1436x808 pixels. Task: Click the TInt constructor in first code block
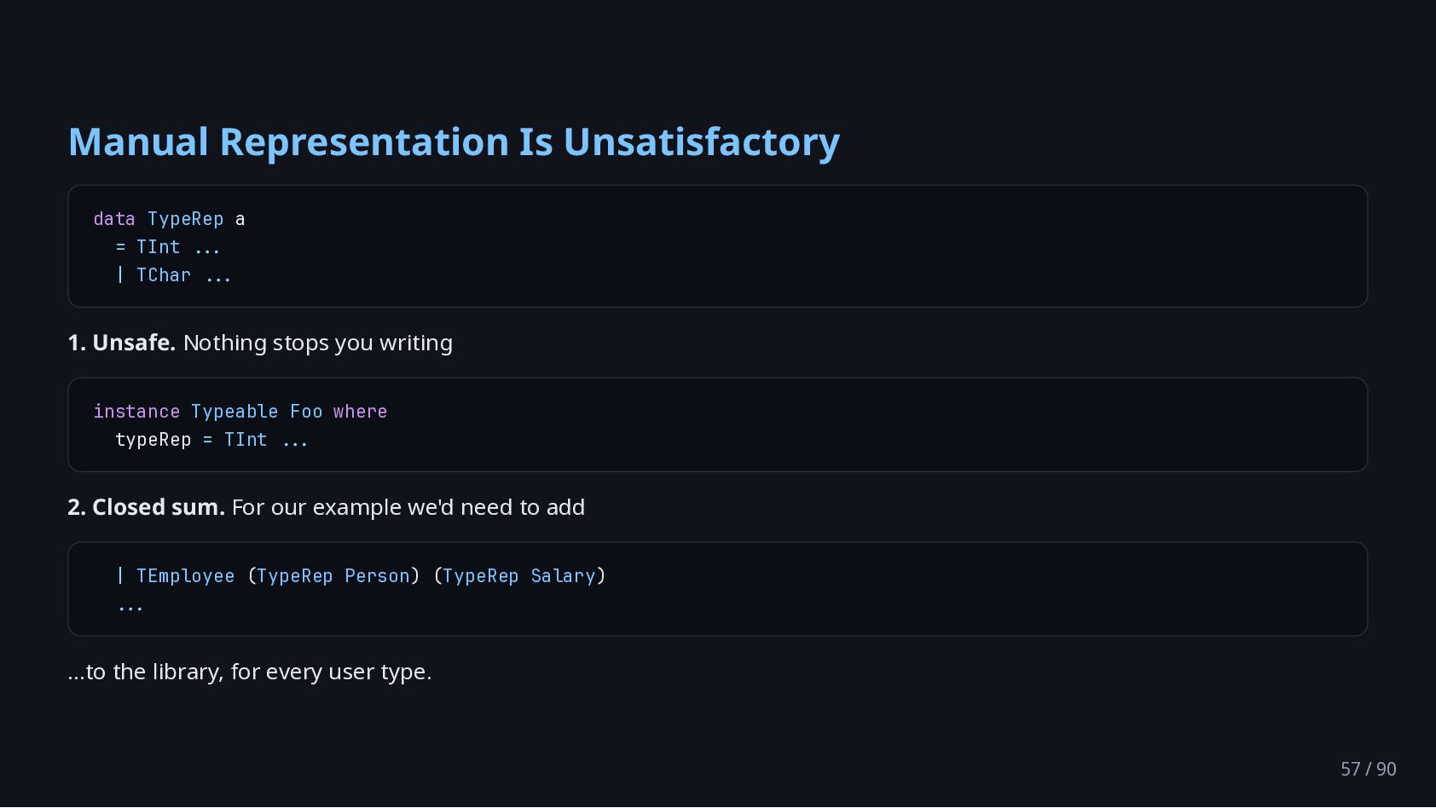[159, 247]
